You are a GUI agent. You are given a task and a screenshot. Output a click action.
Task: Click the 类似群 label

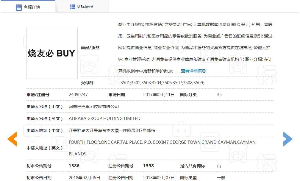[x=87, y=83]
